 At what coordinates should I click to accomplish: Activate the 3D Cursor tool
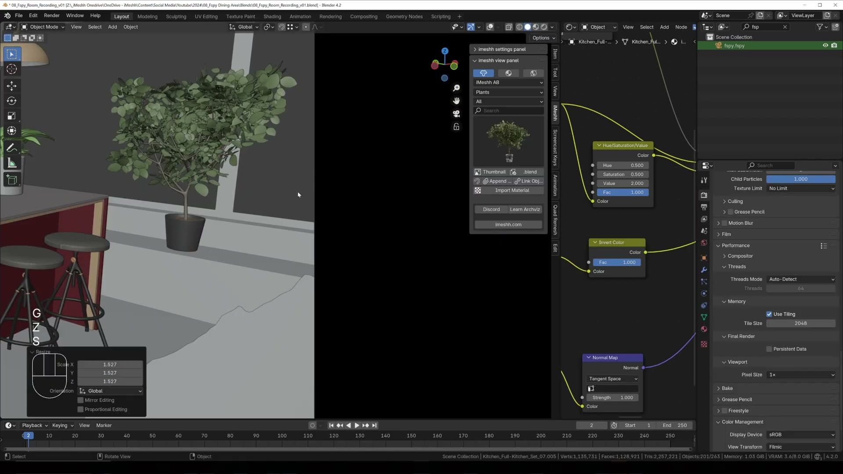[12, 69]
